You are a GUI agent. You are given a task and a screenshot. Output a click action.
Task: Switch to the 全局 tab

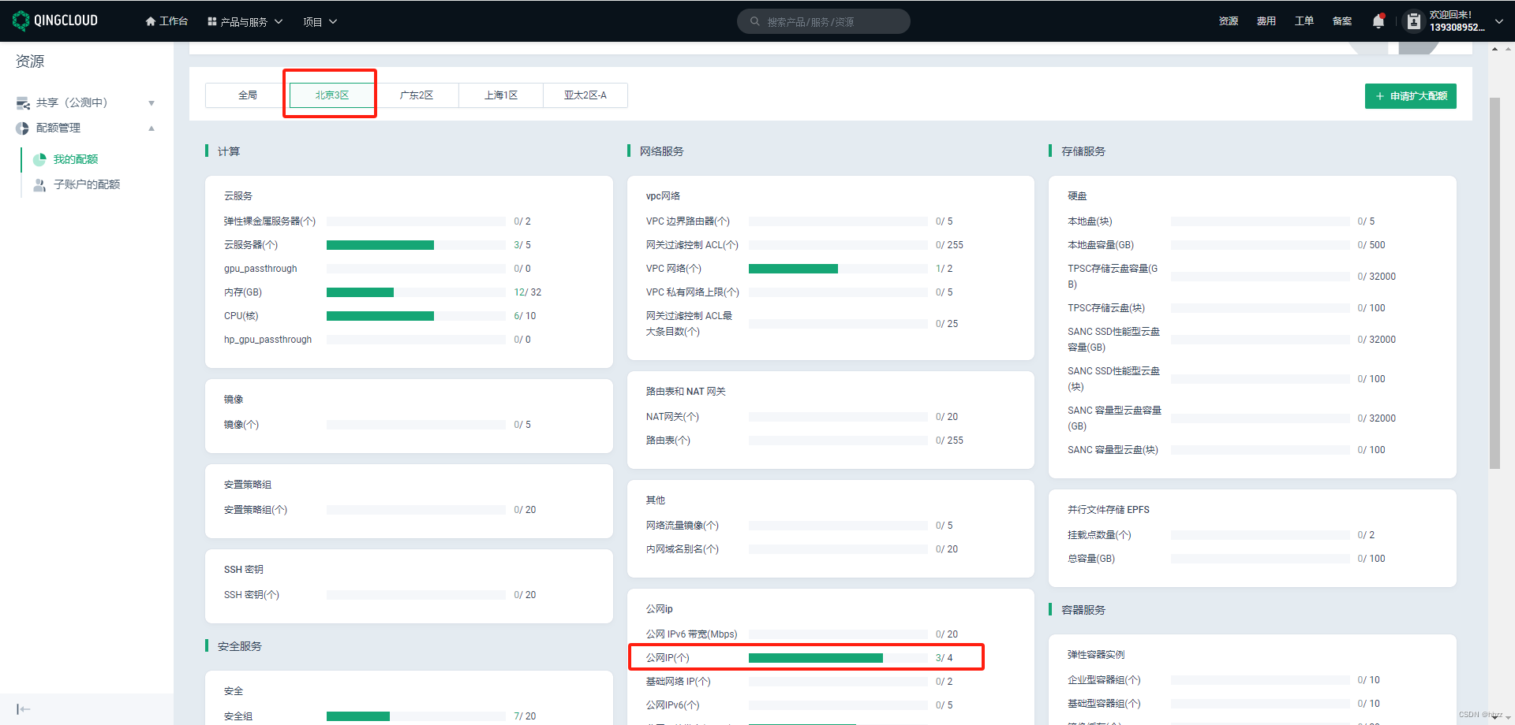click(248, 95)
